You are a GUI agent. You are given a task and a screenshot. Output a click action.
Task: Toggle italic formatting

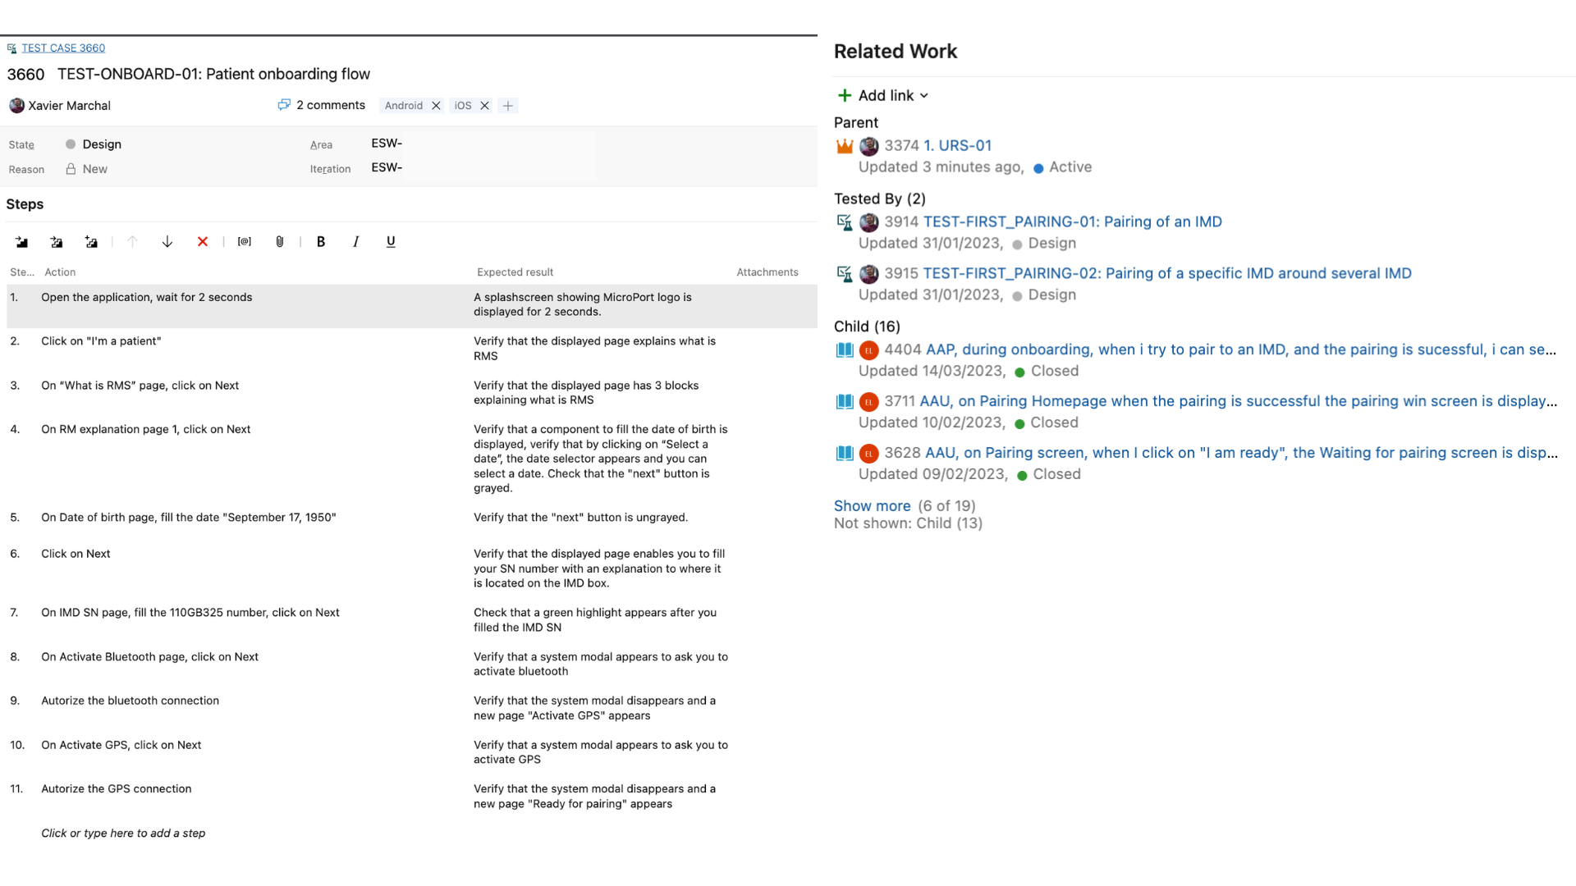tap(355, 242)
